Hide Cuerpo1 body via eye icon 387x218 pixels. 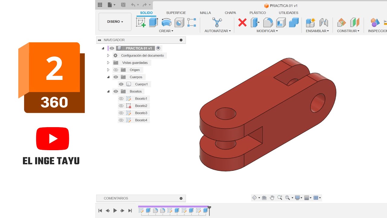[x=121, y=84]
